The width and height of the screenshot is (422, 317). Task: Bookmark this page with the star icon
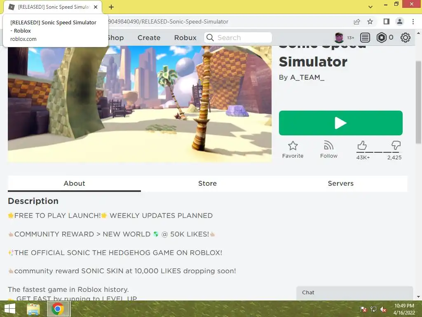point(370,21)
